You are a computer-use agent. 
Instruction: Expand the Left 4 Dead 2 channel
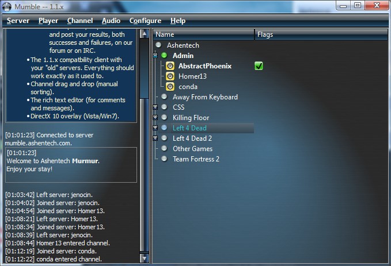pos(155,138)
